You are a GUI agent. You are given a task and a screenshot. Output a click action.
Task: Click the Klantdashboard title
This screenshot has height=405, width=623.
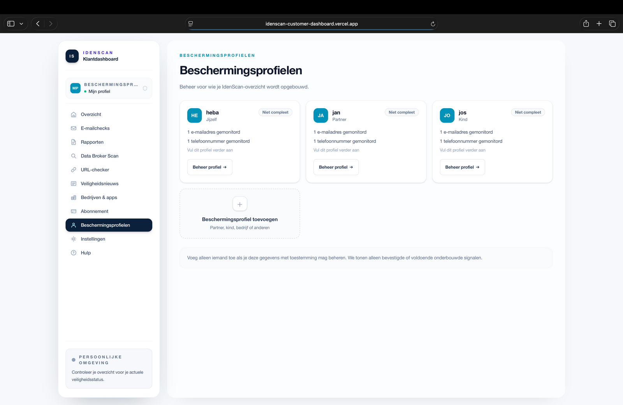(x=100, y=59)
